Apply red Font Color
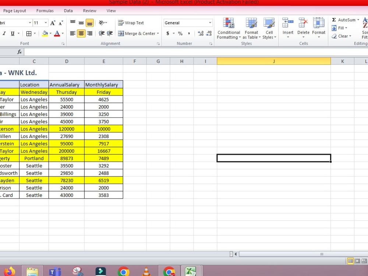 57,34
